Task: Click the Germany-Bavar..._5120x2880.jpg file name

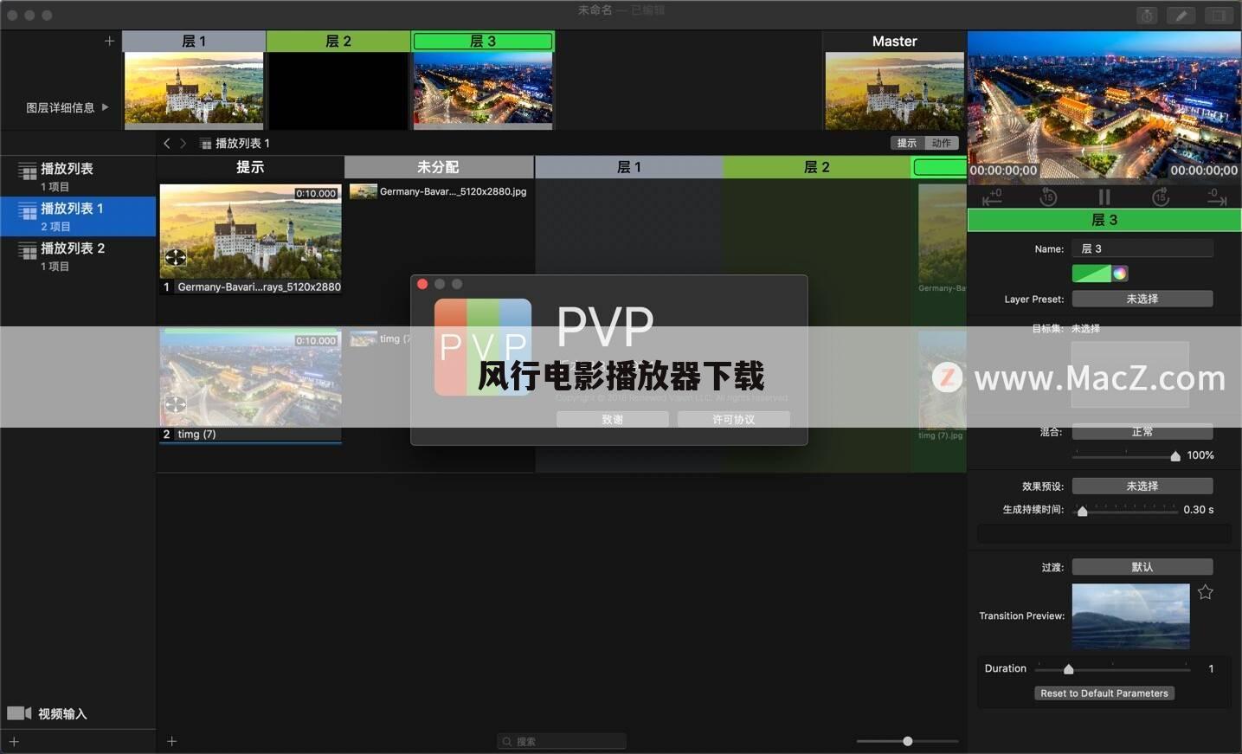Action: tap(453, 191)
